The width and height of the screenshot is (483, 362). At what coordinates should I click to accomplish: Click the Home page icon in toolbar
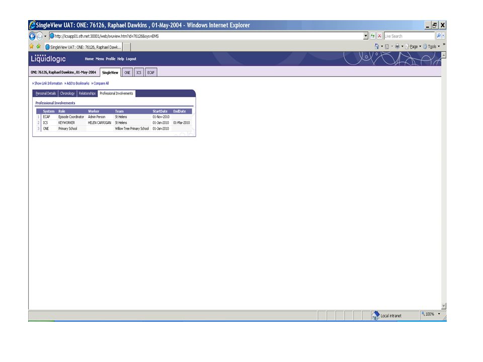coord(376,46)
